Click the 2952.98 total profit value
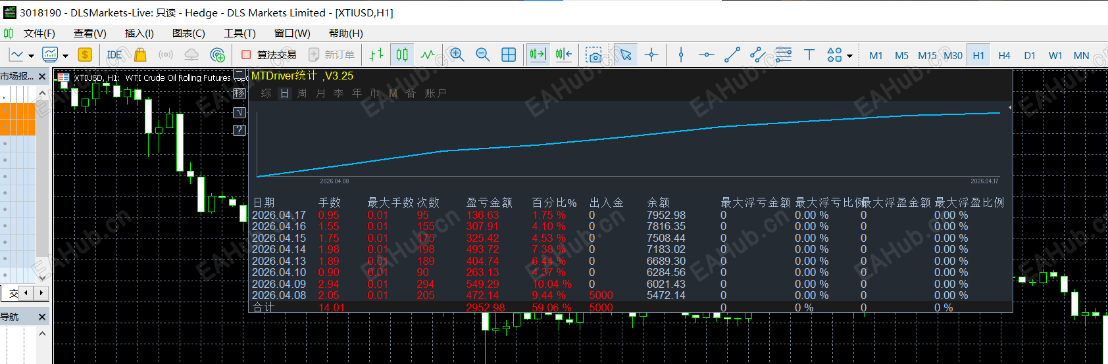 (486, 307)
